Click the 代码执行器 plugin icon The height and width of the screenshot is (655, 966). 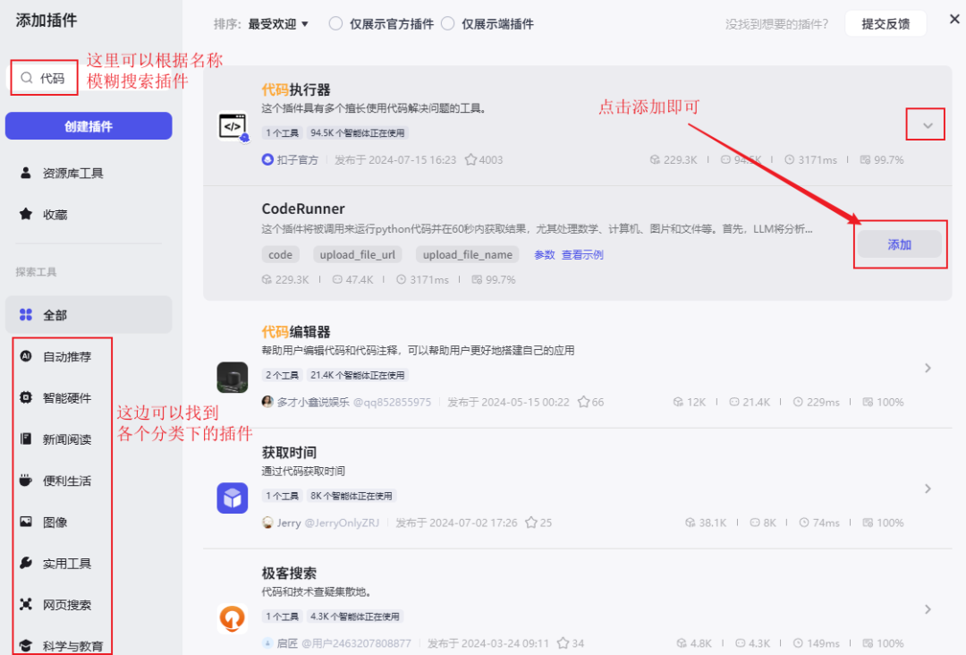tap(233, 126)
